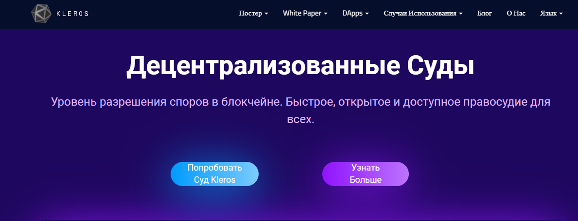Open the Язык language dropdown

tap(551, 13)
